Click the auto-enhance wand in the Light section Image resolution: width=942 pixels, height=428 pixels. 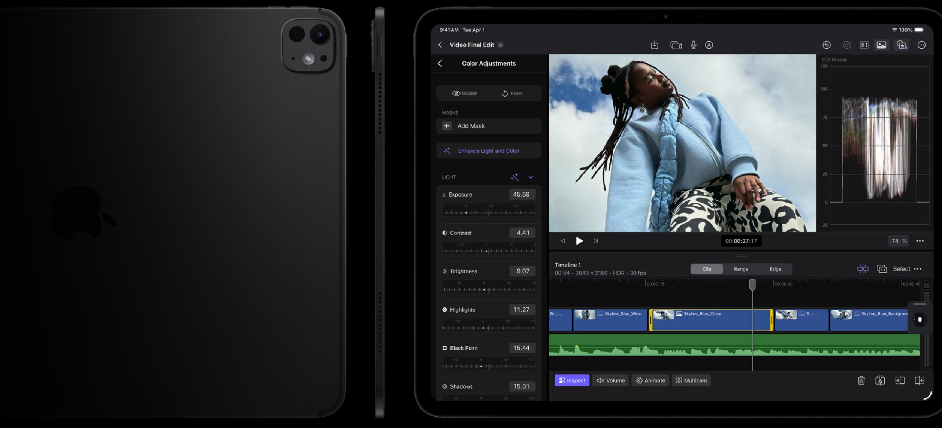pos(514,177)
